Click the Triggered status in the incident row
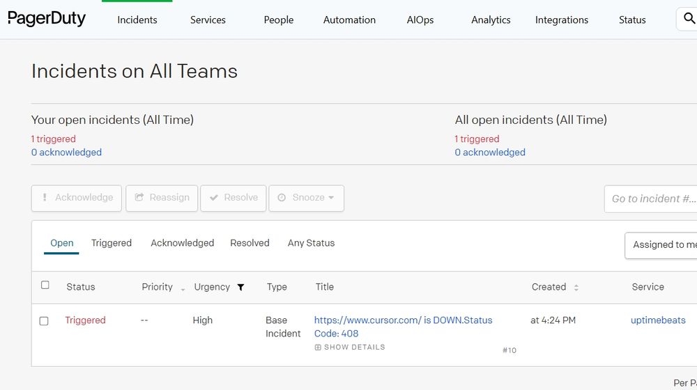The width and height of the screenshot is (697, 390). [x=85, y=320]
